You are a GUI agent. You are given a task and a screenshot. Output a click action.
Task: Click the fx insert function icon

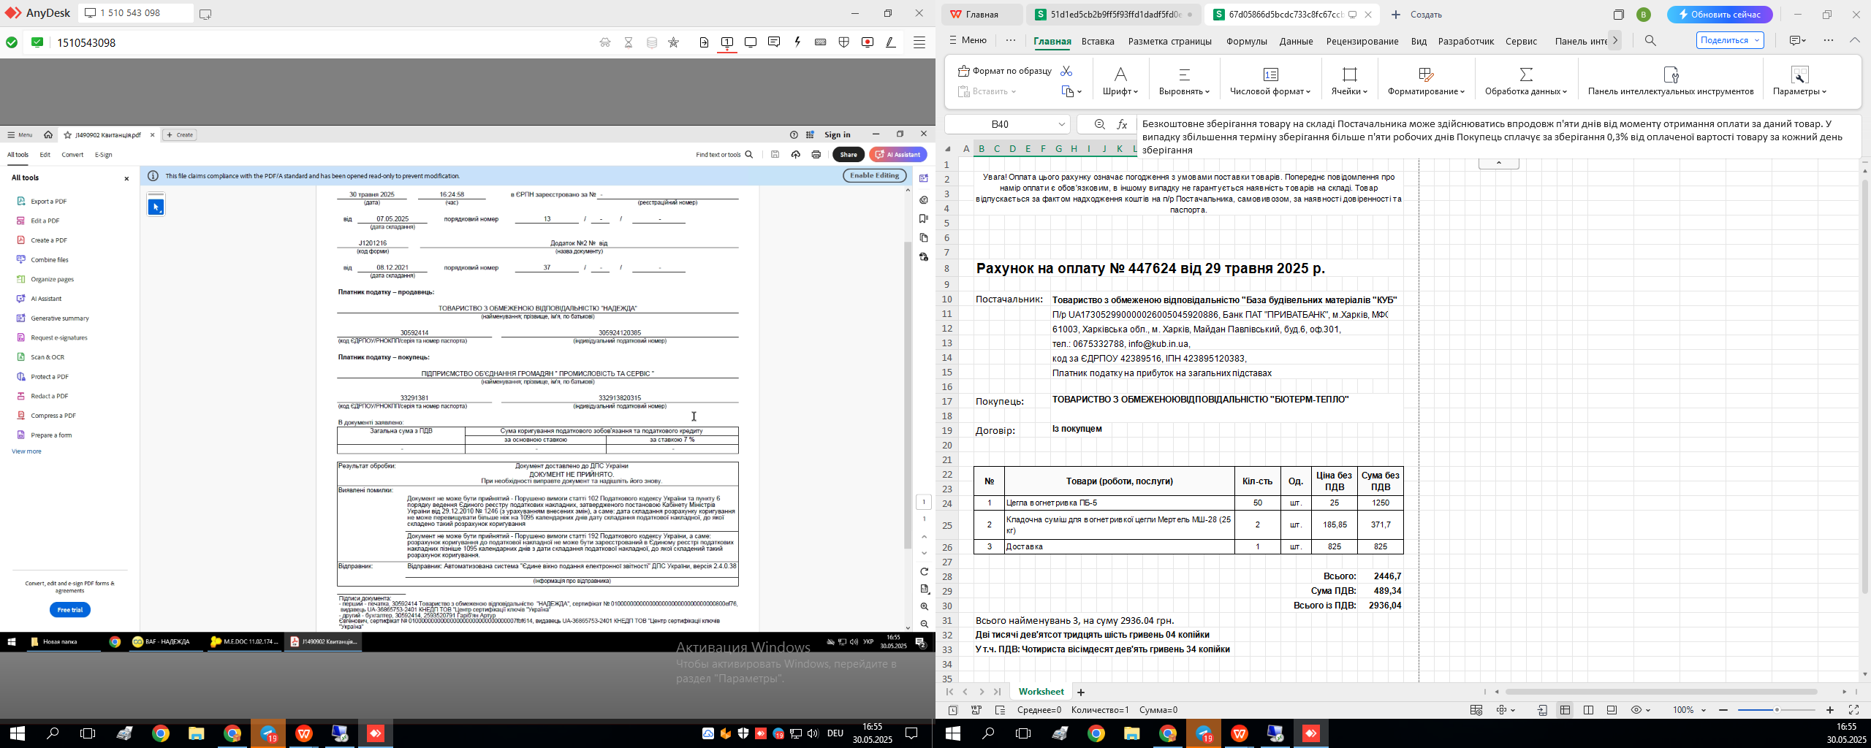click(1122, 125)
